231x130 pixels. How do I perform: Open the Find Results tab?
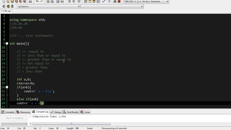(71, 112)
